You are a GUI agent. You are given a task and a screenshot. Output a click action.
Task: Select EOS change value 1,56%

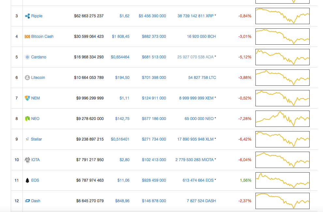coord(246,180)
